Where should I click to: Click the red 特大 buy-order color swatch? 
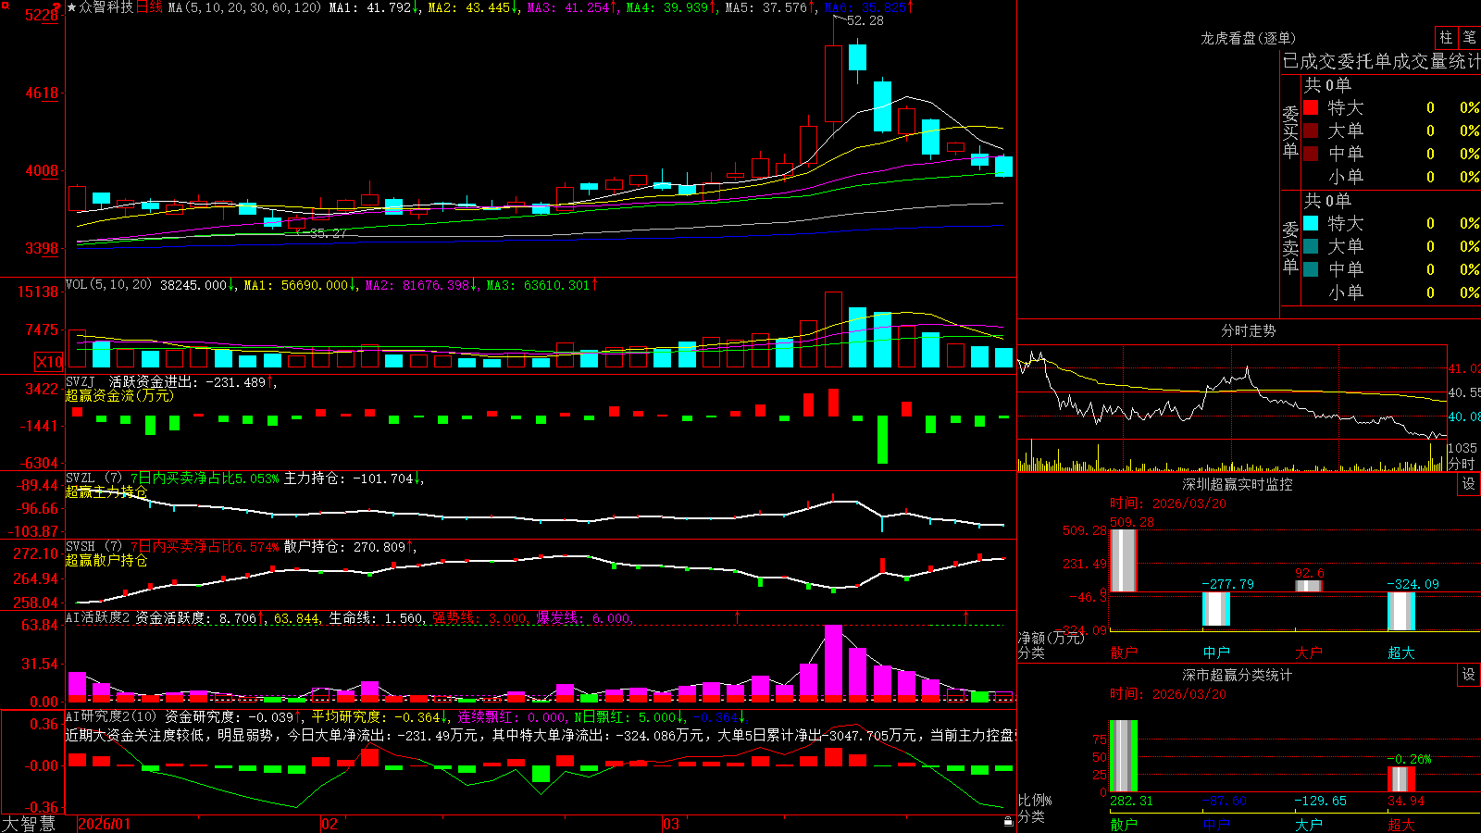(x=1311, y=107)
